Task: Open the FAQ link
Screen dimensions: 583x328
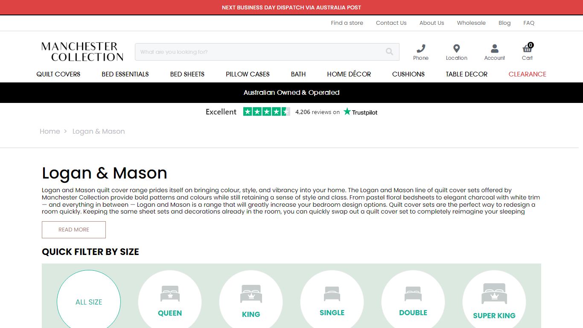Action: (529, 23)
